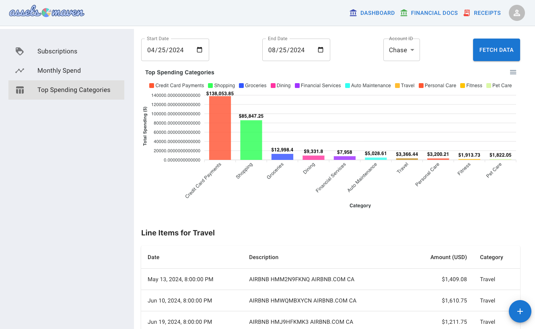This screenshot has height=329, width=535.
Task: Click the Top Spending Categories table icon
Action: [x=20, y=90]
